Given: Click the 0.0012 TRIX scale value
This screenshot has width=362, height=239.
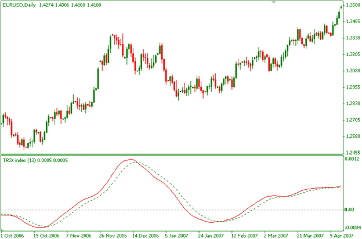Looking at the screenshot, I should pos(351,159).
